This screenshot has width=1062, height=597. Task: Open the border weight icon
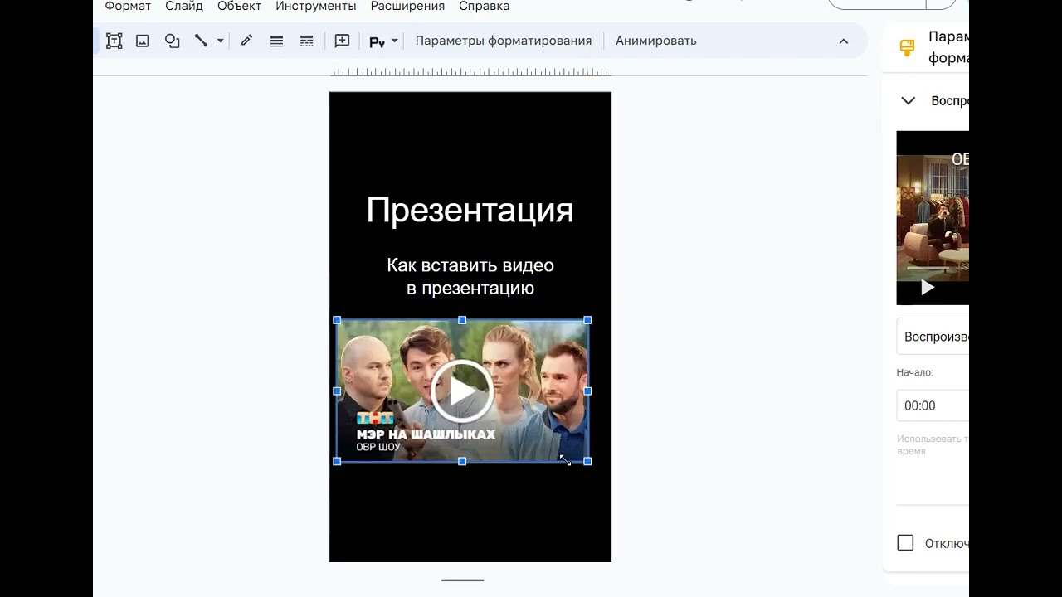(276, 41)
